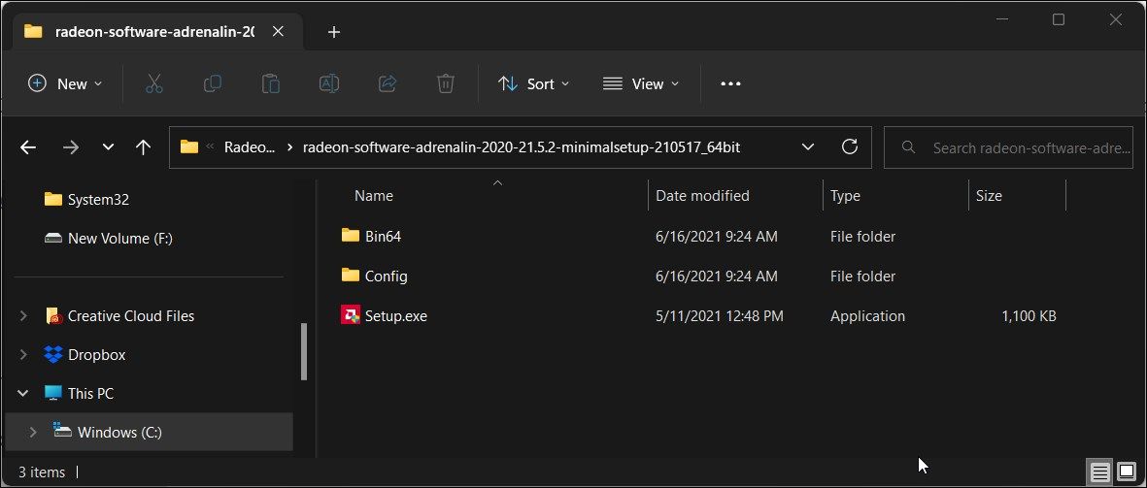1147x488 pixels.
Task: Click the Delete trash icon
Action: pyautogui.click(x=446, y=84)
